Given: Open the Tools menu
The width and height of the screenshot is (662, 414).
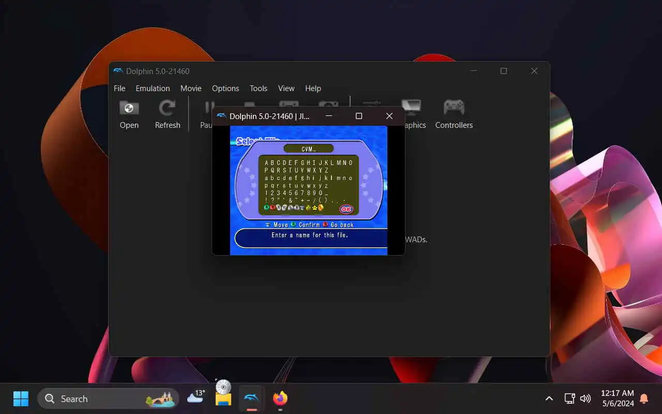Looking at the screenshot, I should point(259,88).
